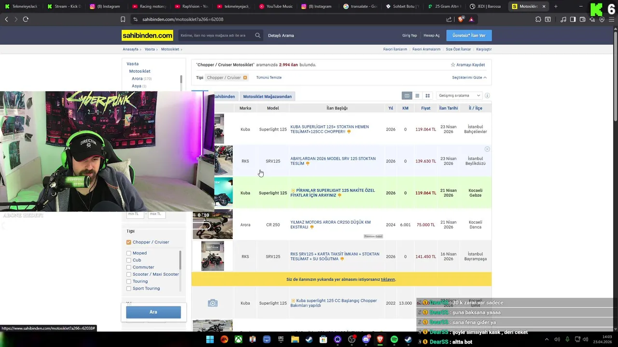The height and width of the screenshot is (347, 618).
Task: Click the site search input field
Action: (x=216, y=35)
